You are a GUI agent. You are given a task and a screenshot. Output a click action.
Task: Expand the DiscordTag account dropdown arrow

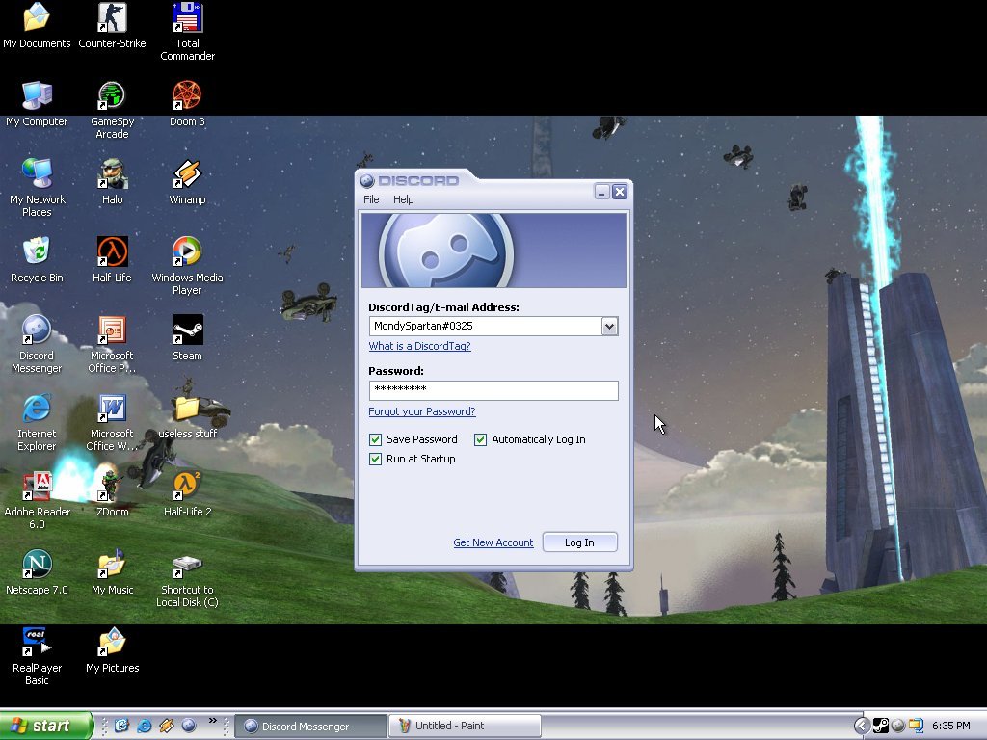pyautogui.click(x=609, y=326)
